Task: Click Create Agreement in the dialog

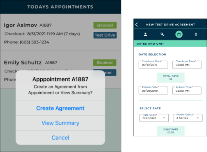Action: pos(60,108)
